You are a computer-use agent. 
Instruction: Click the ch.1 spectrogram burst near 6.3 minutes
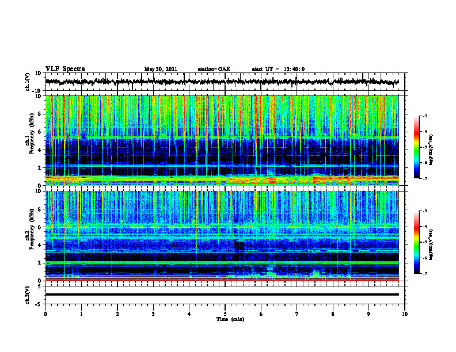coord(272,175)
